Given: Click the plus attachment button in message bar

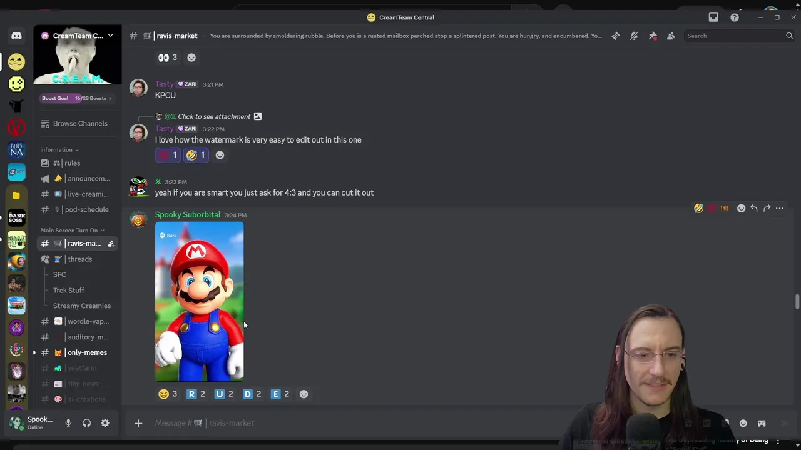Looking at the screenshot, I should pyautogui.click(x=138, y=423).
